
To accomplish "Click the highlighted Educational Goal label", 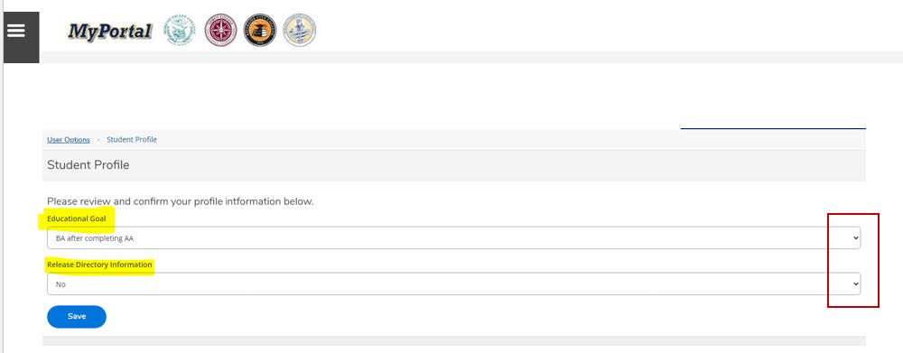I will click(77, 218).
